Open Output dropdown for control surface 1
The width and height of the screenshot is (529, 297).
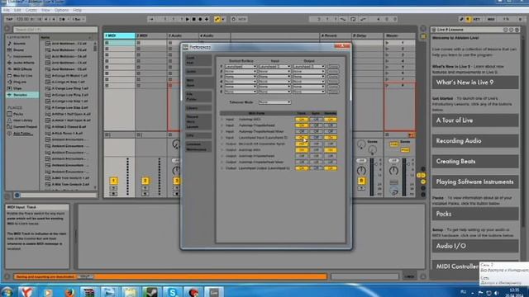pos(308,67)
